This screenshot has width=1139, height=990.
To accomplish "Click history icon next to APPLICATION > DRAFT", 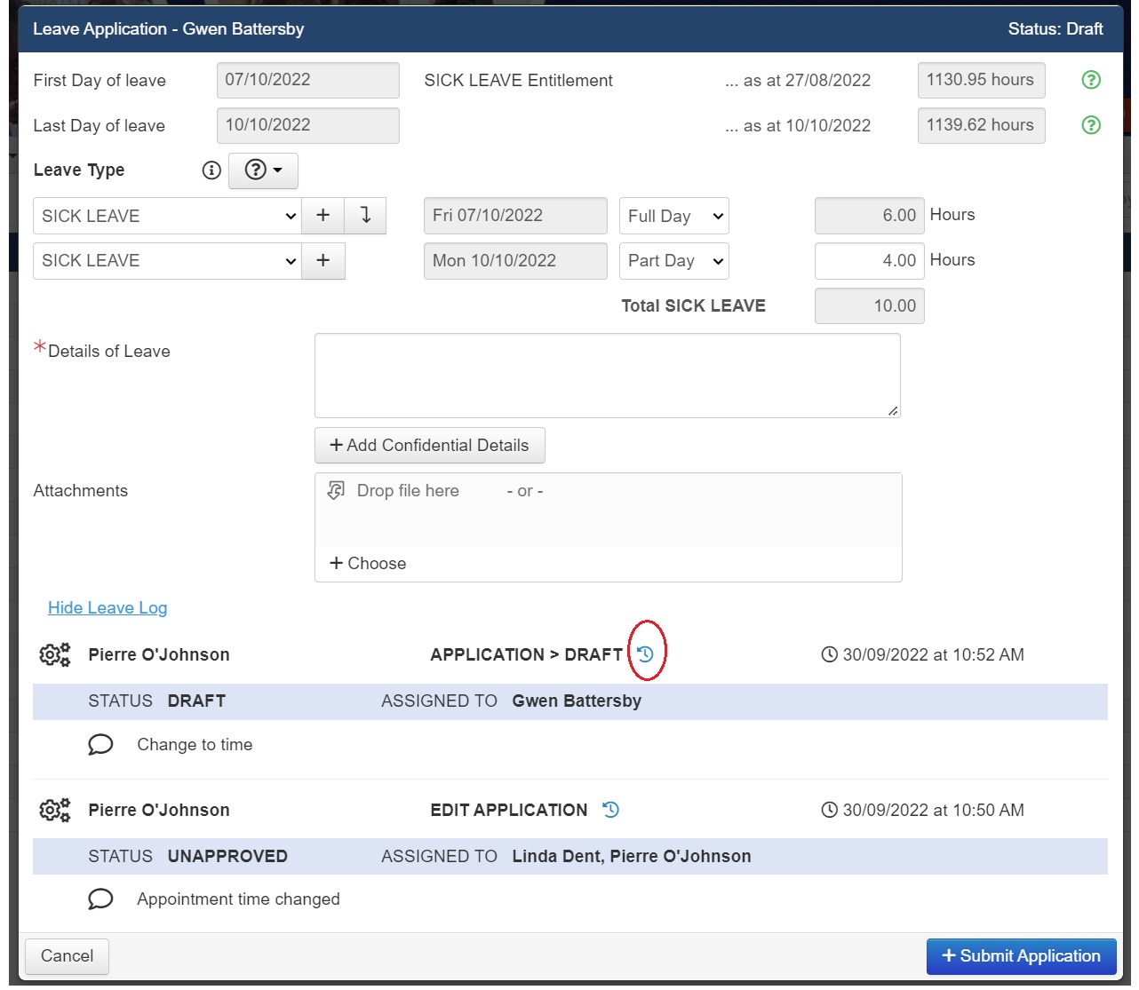I will (646, 654).
